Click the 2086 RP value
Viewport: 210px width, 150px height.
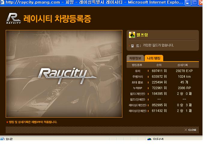[x=184, y=88]
